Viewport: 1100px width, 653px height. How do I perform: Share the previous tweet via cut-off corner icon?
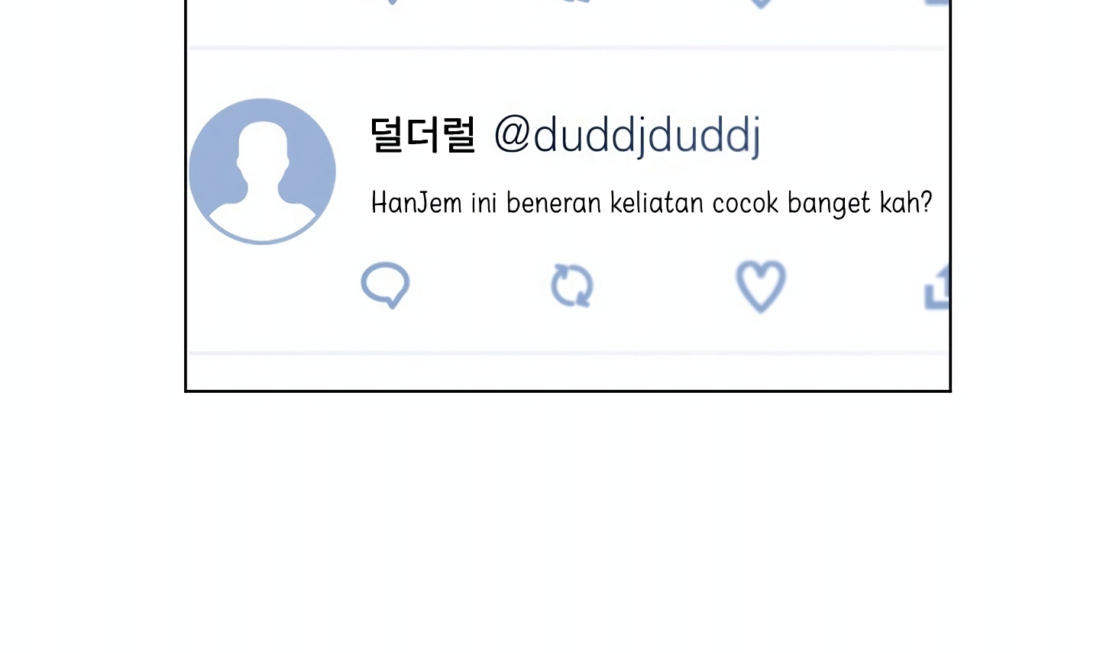[x=937, y=2]
